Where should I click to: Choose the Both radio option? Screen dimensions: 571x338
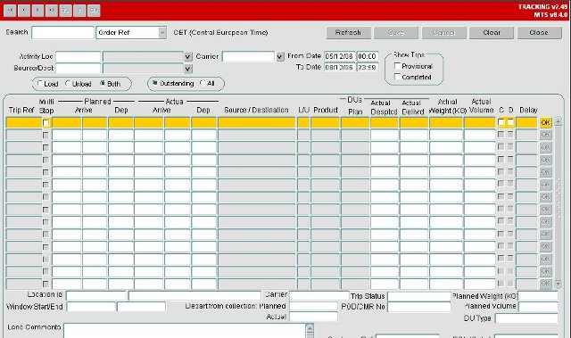click(103, 84)
